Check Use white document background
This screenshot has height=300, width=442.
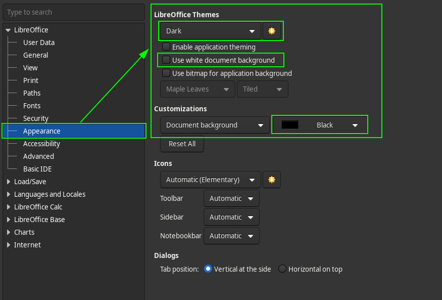point(166,60)
